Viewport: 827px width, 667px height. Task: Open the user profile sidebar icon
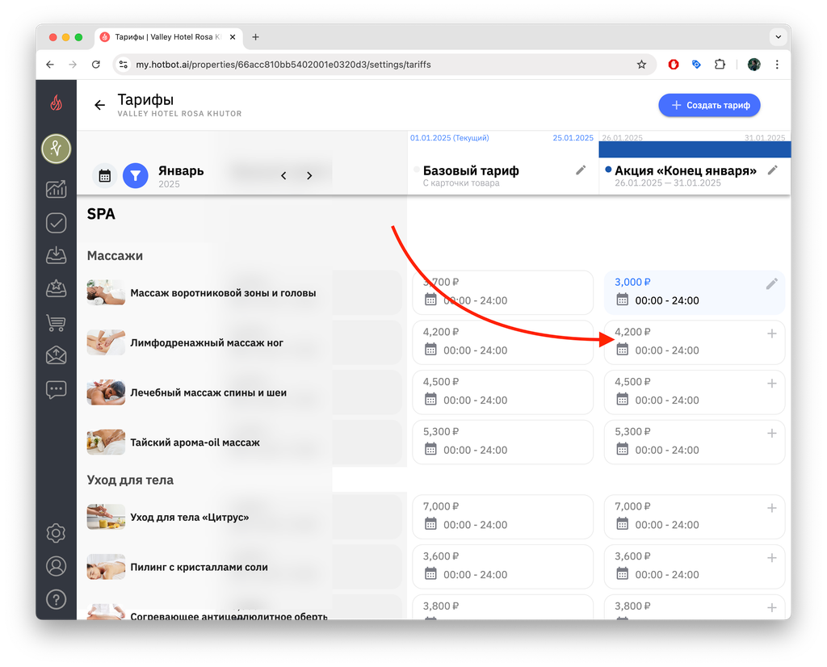point(56,566)
